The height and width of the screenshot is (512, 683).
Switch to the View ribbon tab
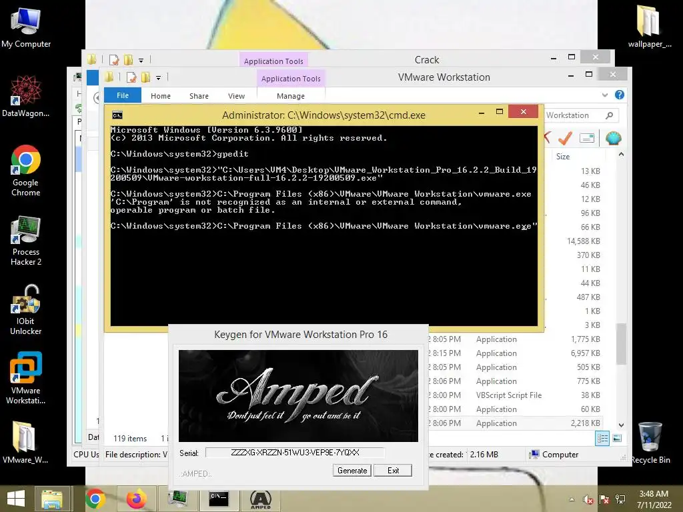[237, 96]
